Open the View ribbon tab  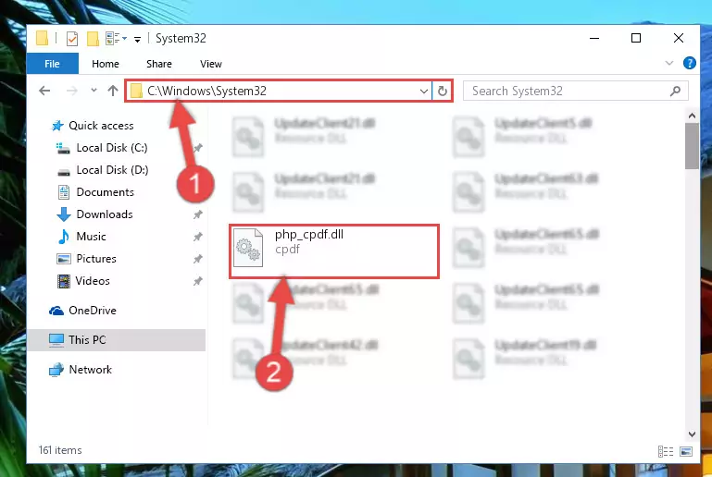click(211, 64)
